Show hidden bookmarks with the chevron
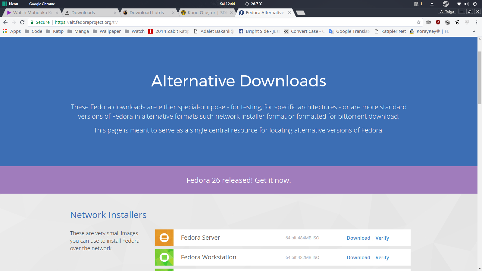 tap(474, 31)
